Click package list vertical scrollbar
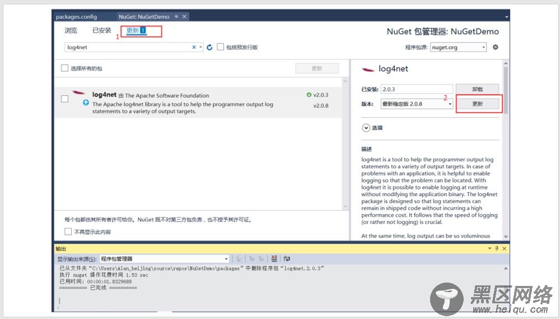560x319 pixels. coord(345,144)
